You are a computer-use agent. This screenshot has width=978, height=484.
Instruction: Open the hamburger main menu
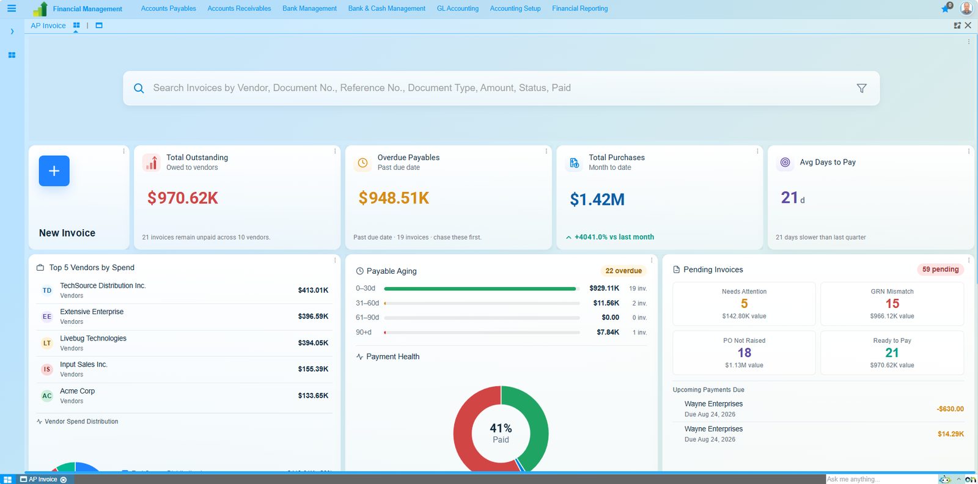(12, 9)
